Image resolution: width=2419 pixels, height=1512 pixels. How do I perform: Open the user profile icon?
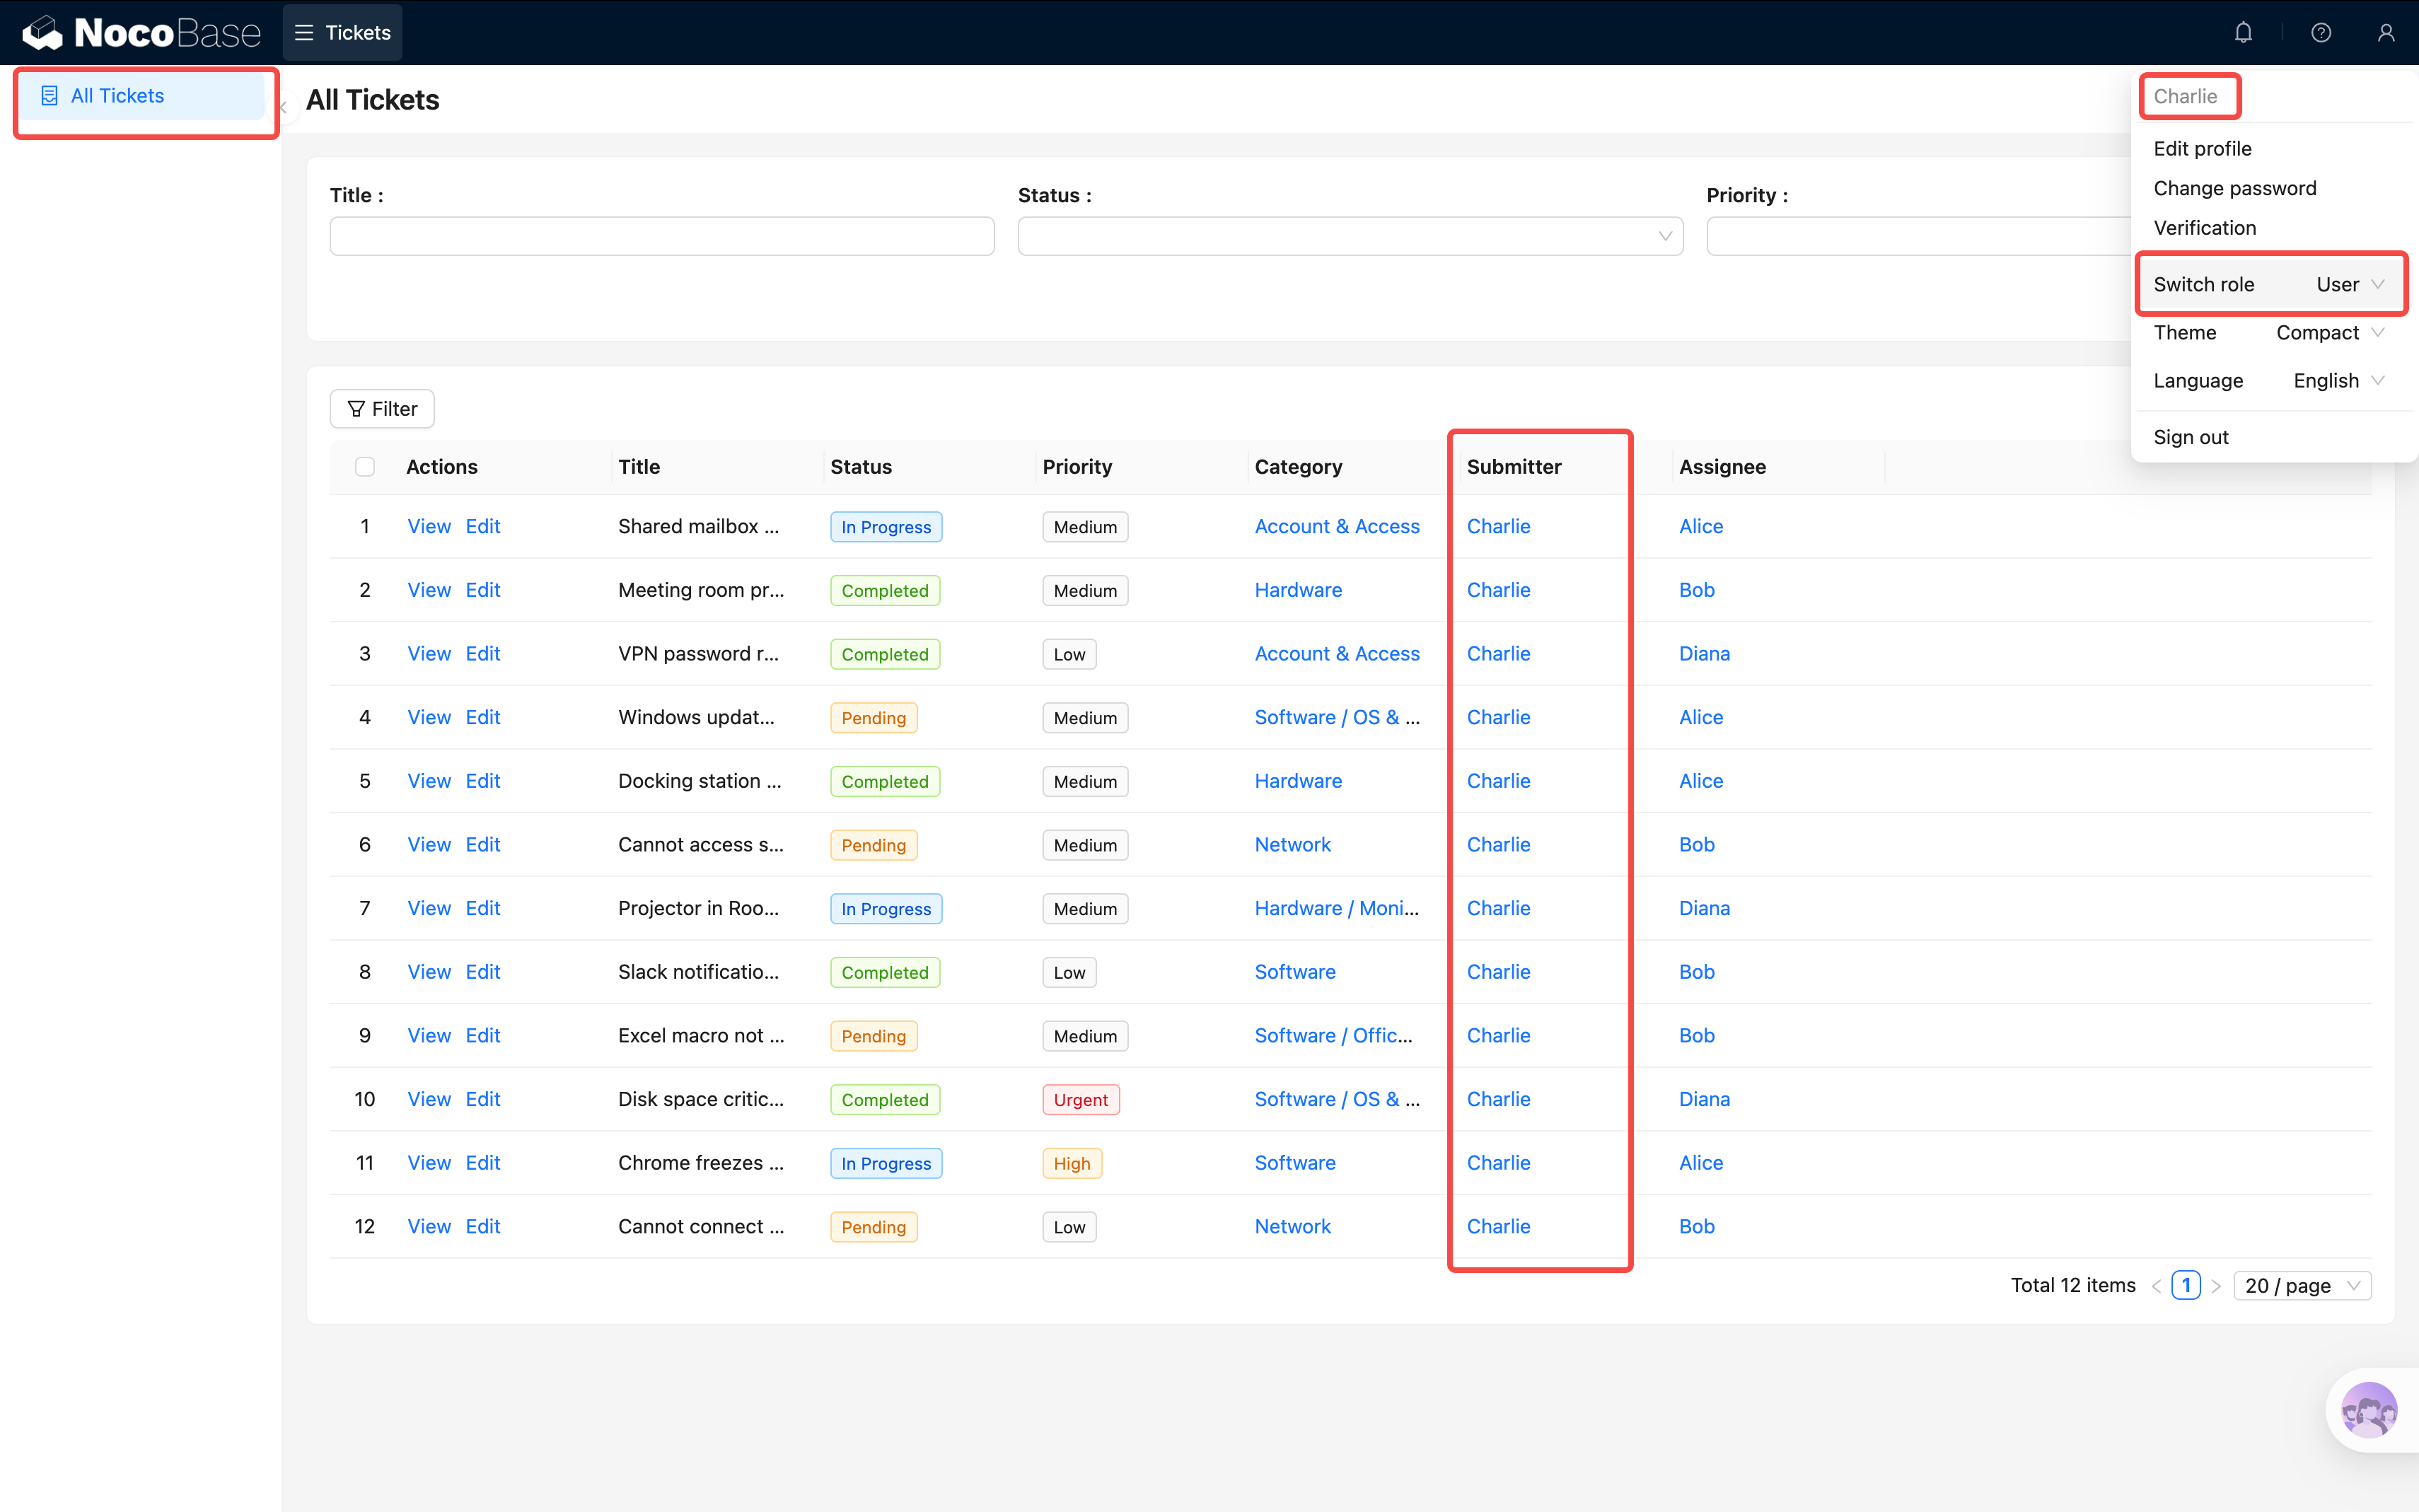[2385, 33]
